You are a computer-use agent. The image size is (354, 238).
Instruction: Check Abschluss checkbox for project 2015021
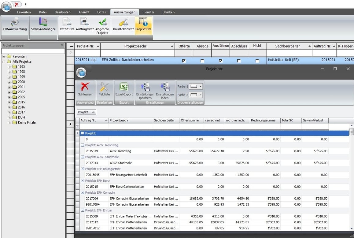pos(239,61)
